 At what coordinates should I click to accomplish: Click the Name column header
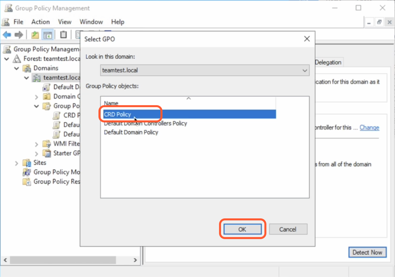(111, 103)
